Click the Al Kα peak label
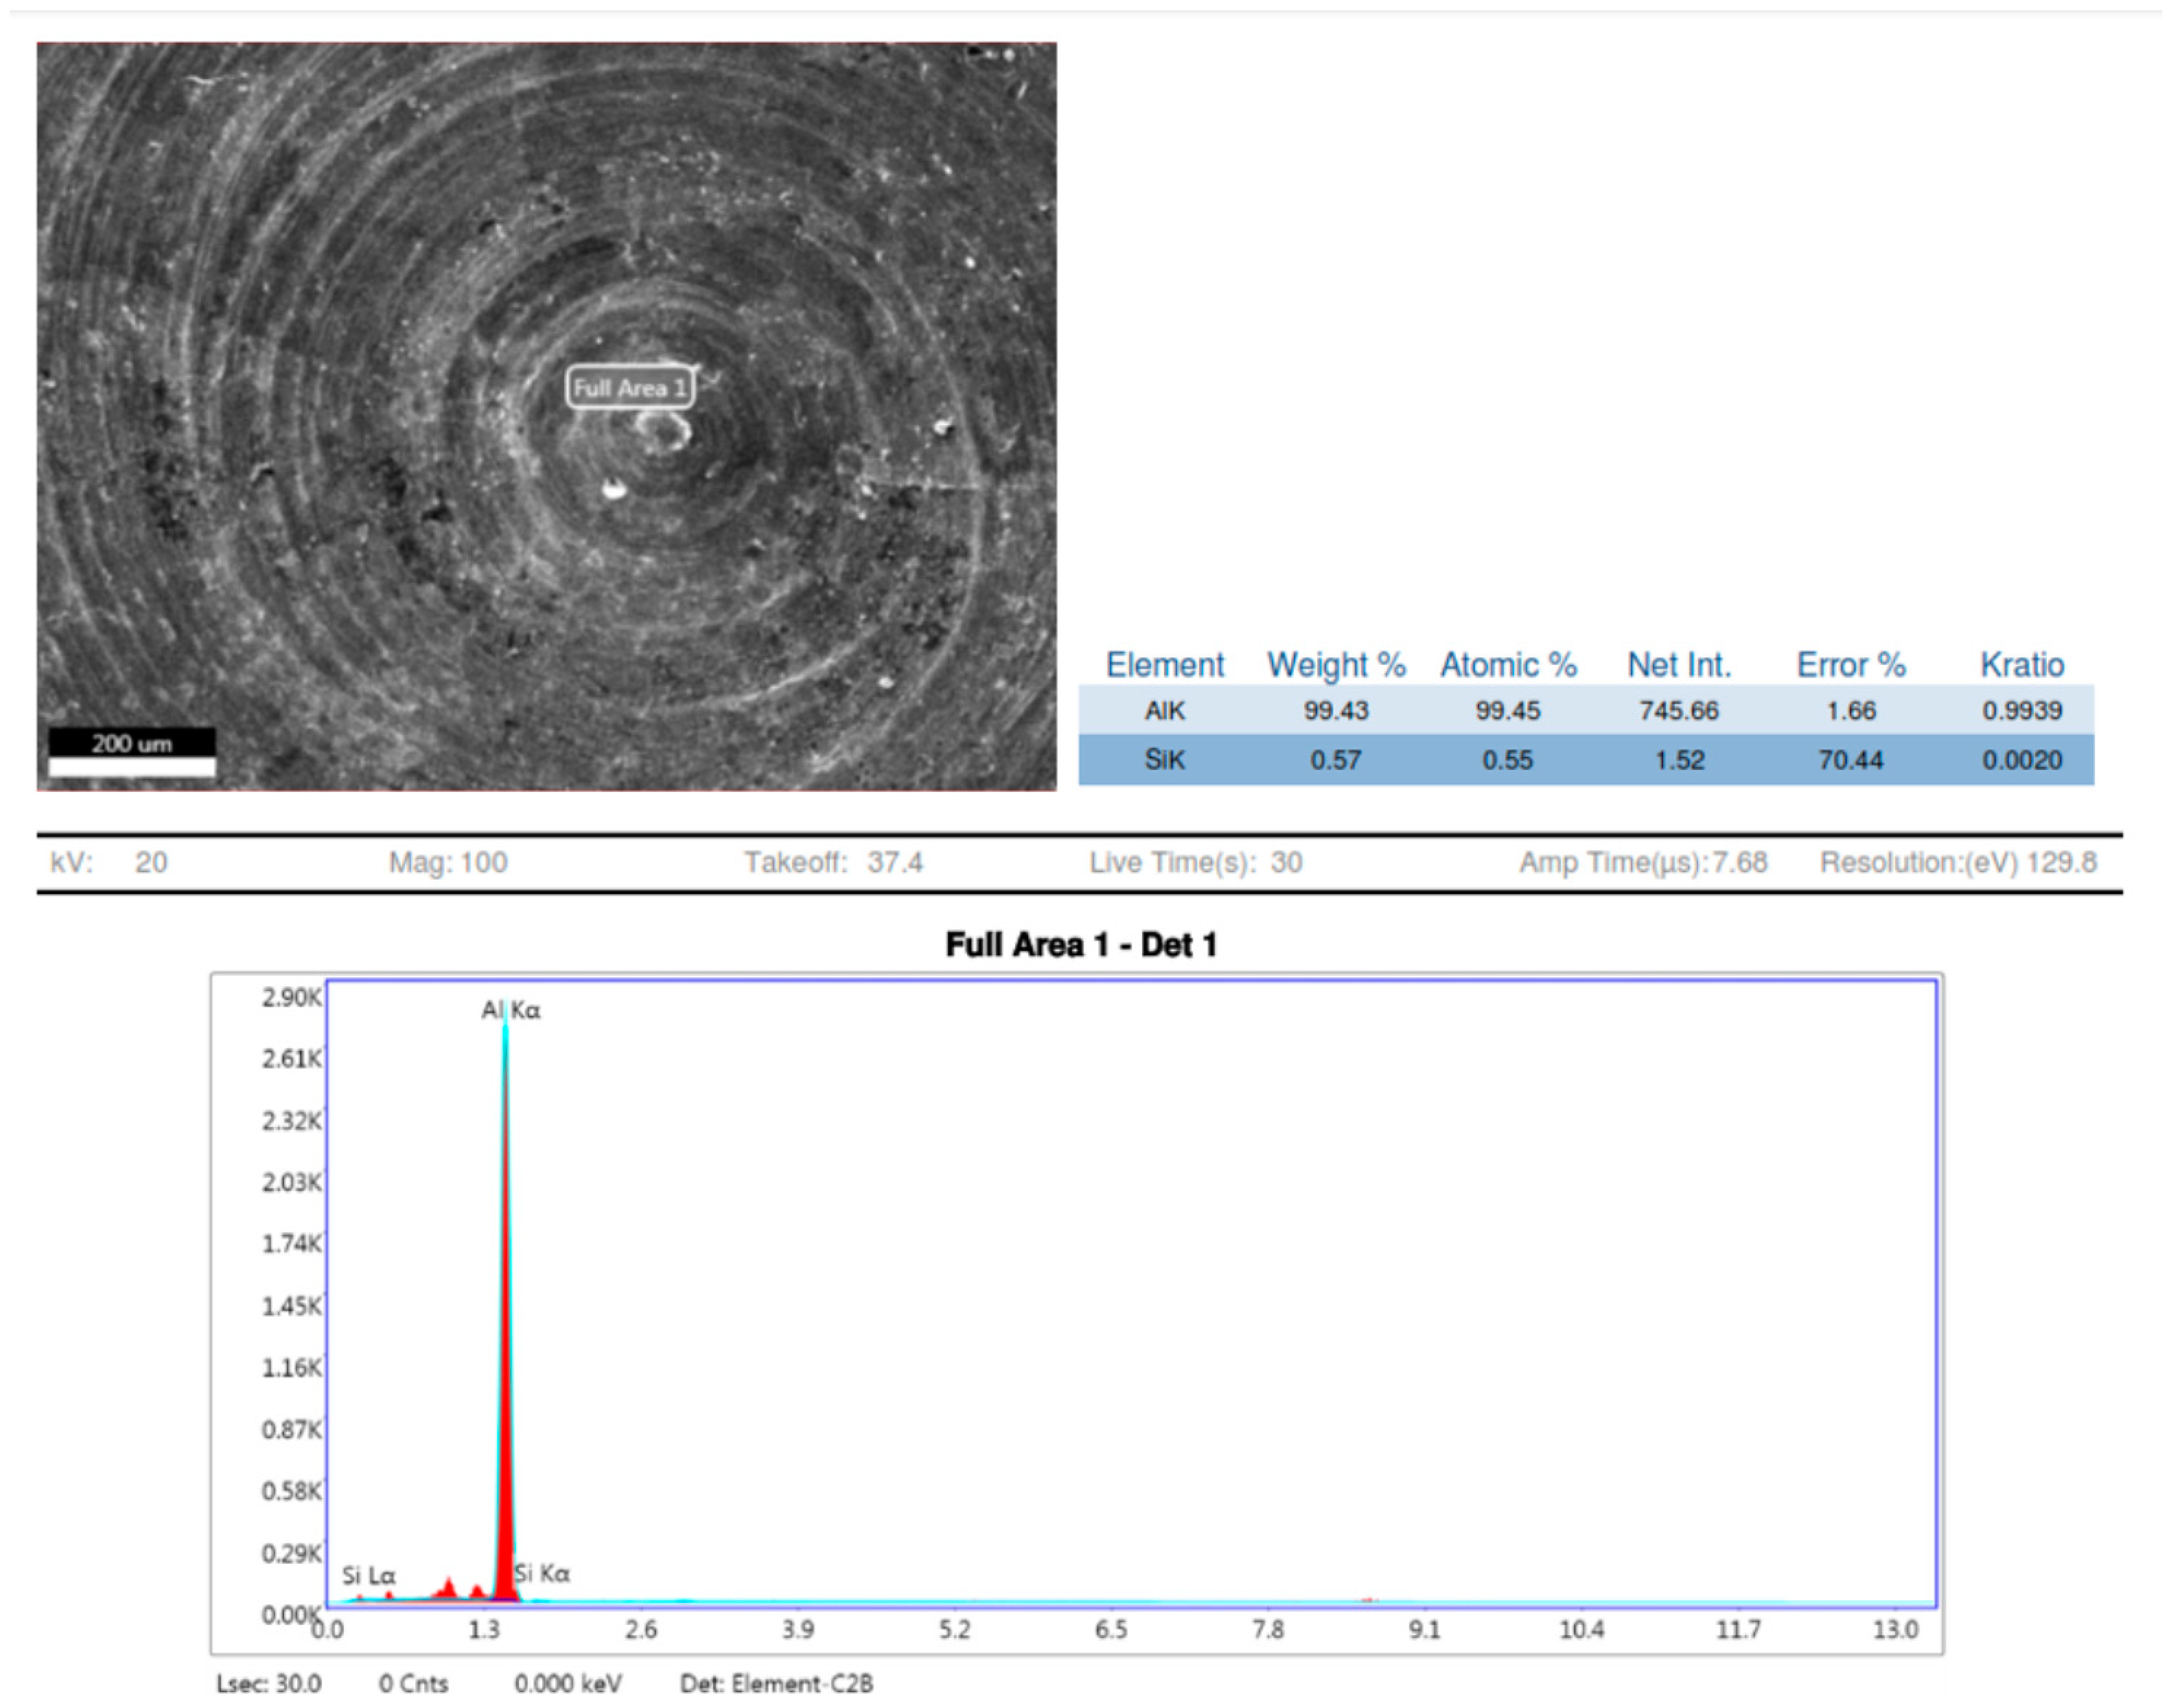Viewport: 2174px width, 1708px height. point(511,1010)
